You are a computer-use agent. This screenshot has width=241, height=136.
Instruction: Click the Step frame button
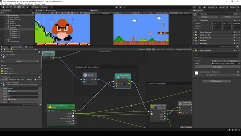(x=125, y=7)
